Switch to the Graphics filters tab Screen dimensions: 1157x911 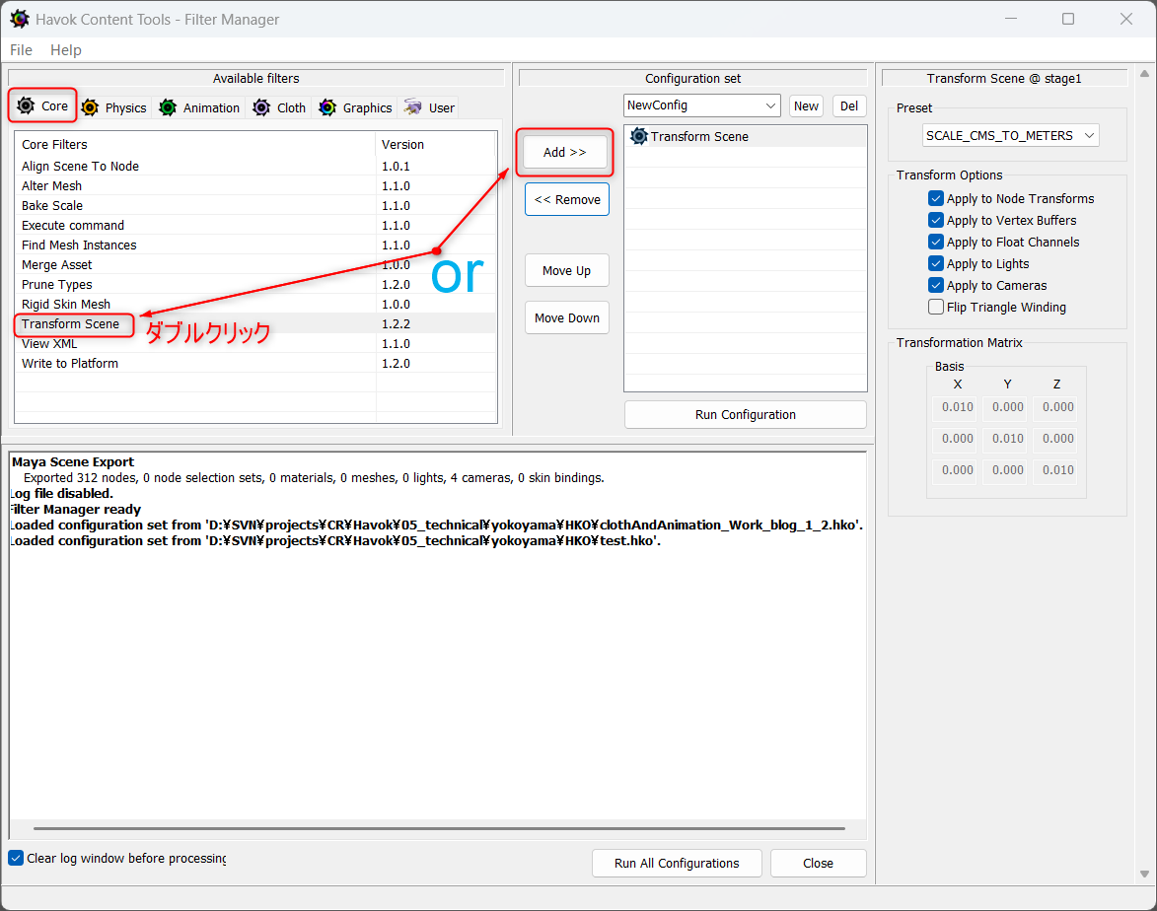[x=356, y=107]
